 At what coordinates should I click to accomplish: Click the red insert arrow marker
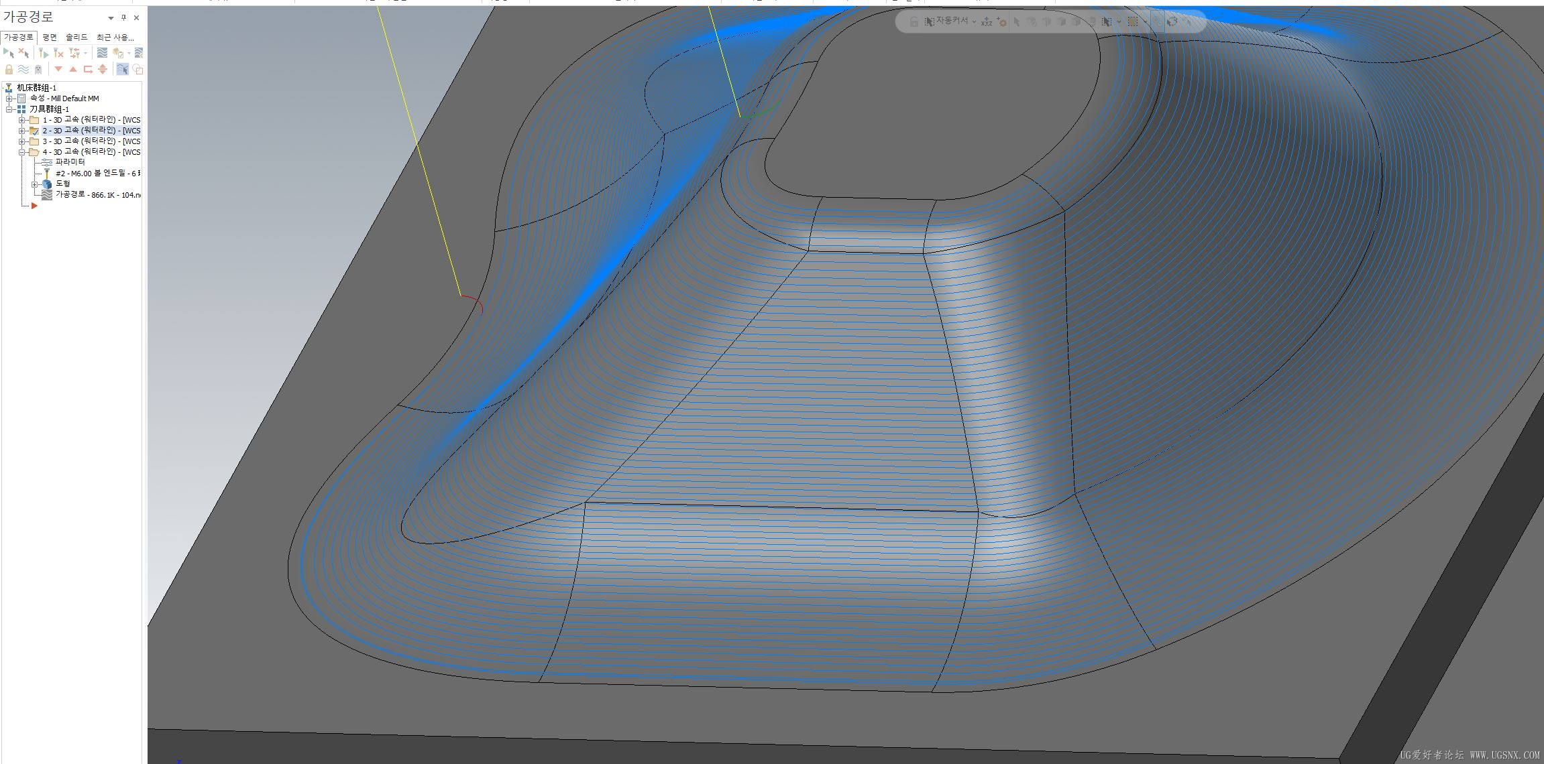tap(34, 206)
